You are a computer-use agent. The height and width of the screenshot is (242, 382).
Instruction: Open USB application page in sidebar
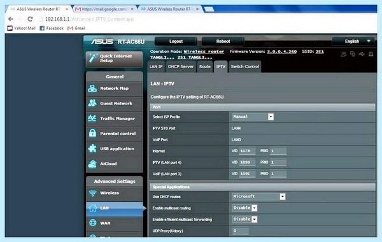click(x=114, y=148)
